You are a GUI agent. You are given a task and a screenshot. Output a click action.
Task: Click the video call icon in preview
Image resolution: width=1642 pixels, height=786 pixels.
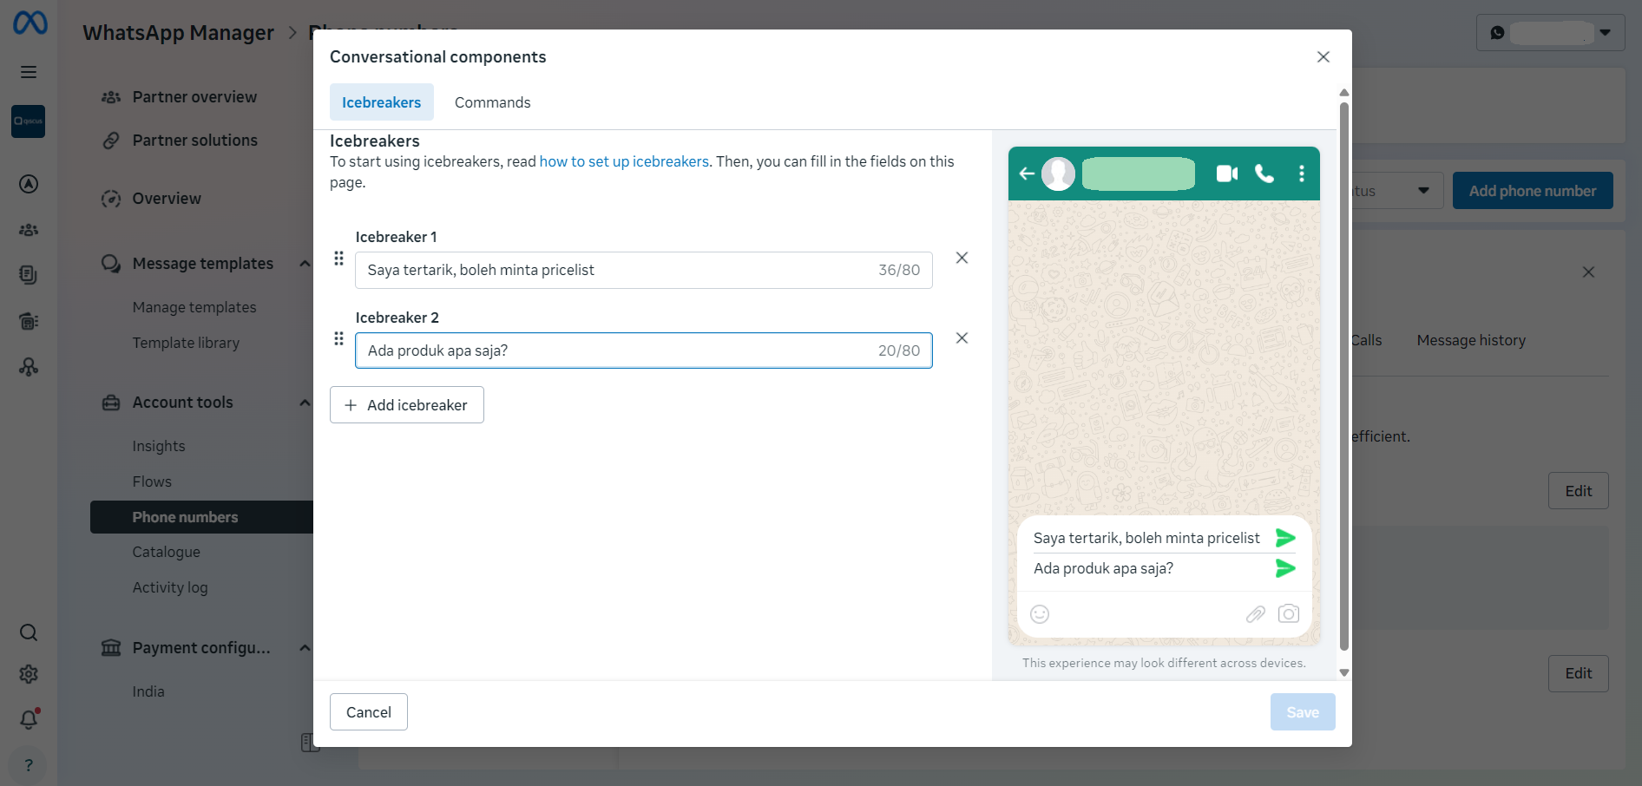[x=1226, y=174]
